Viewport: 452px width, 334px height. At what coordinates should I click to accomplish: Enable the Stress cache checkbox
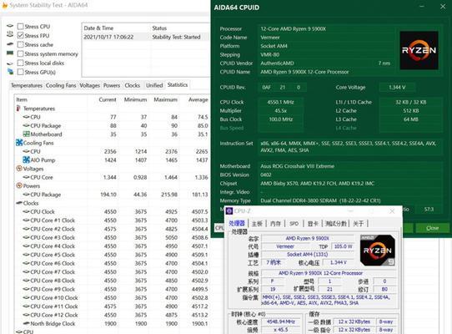point(20,44)
